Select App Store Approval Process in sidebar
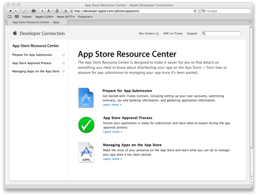Image resolution: width=258 pixels, height=196 pixels. (39, 63)
